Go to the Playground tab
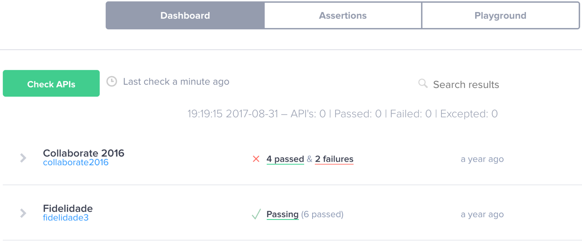 click(501, 16)
